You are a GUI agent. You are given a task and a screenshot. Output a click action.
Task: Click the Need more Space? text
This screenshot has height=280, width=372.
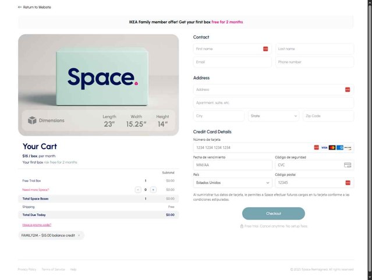pyautogui.click(x=36, y=190)
